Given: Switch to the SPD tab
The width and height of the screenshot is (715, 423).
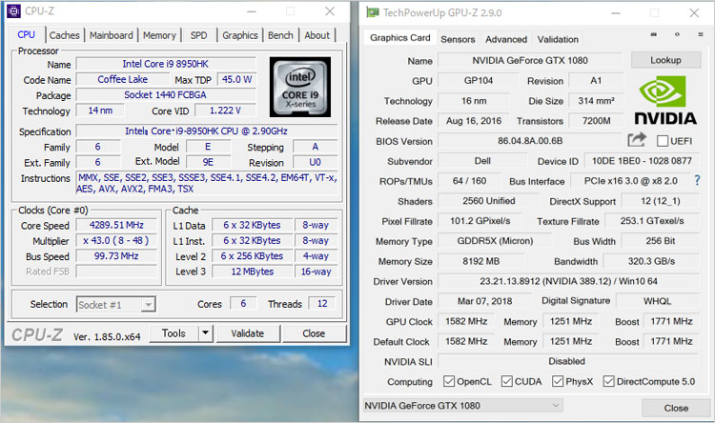Looking at the screenshot, I should (199, 35).
